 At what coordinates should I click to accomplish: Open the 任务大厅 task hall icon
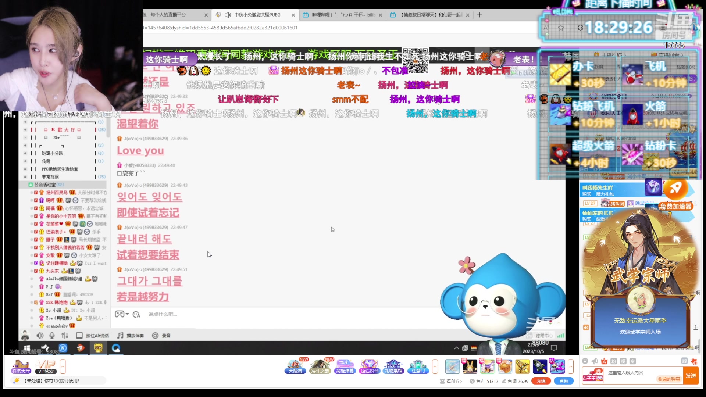pos(21,366)
